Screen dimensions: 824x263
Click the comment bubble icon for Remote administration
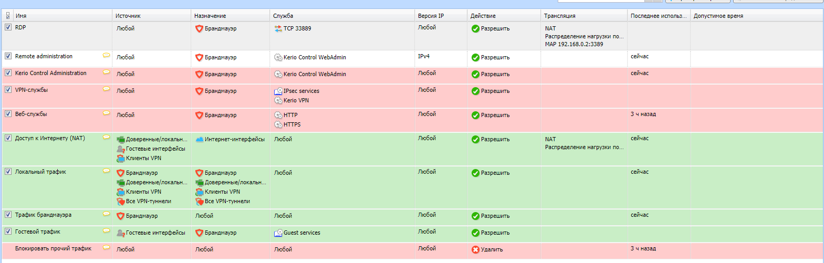106,56
